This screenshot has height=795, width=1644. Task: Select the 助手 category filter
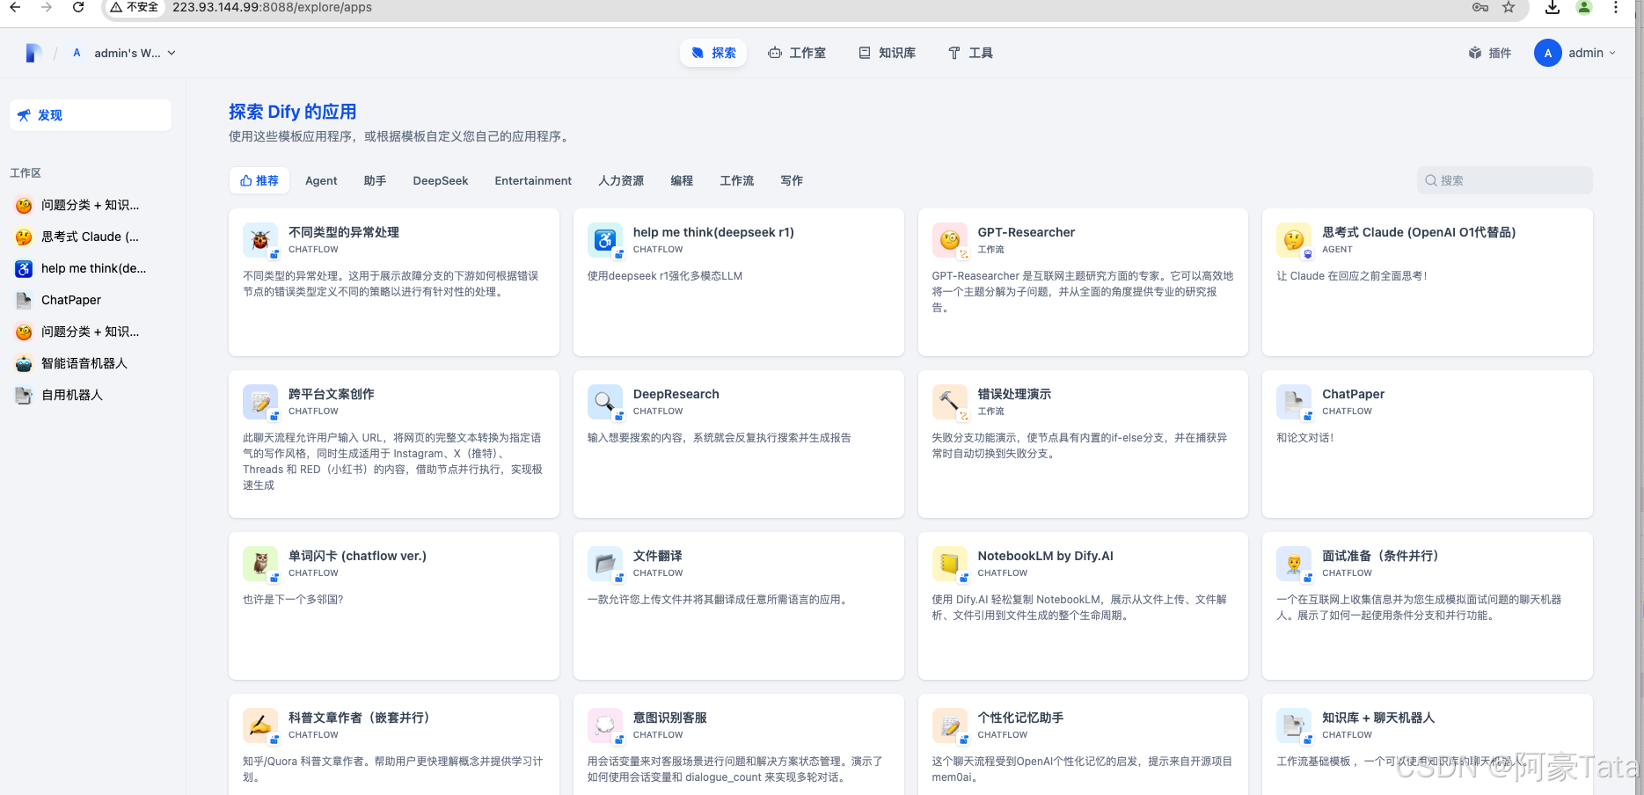coord(375,180)
